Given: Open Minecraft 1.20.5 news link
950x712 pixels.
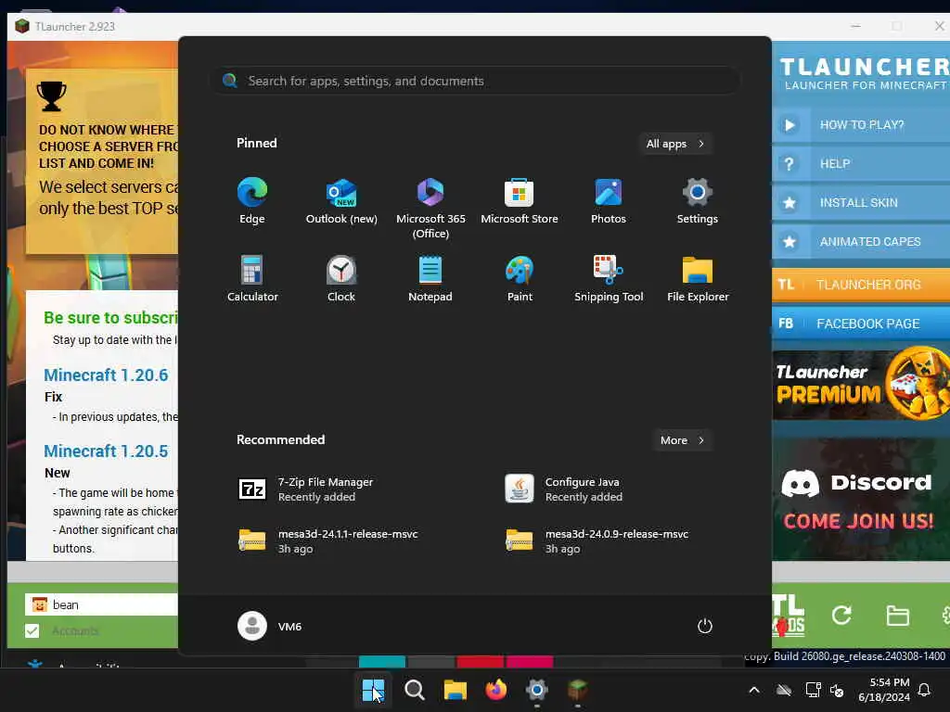Looking at the screenshot, I should point(106,451).
